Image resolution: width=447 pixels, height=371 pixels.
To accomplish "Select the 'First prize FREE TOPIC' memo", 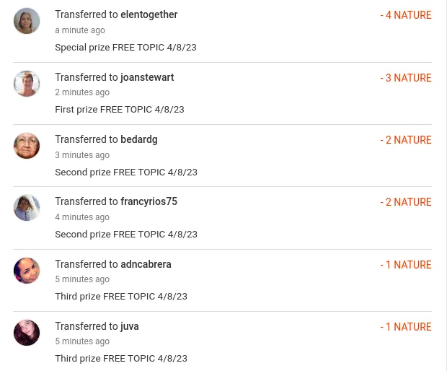I will click(120, 110).
